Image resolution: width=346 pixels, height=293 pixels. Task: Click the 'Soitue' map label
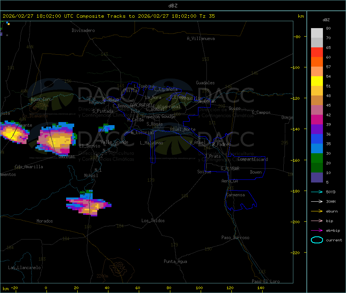205,172
